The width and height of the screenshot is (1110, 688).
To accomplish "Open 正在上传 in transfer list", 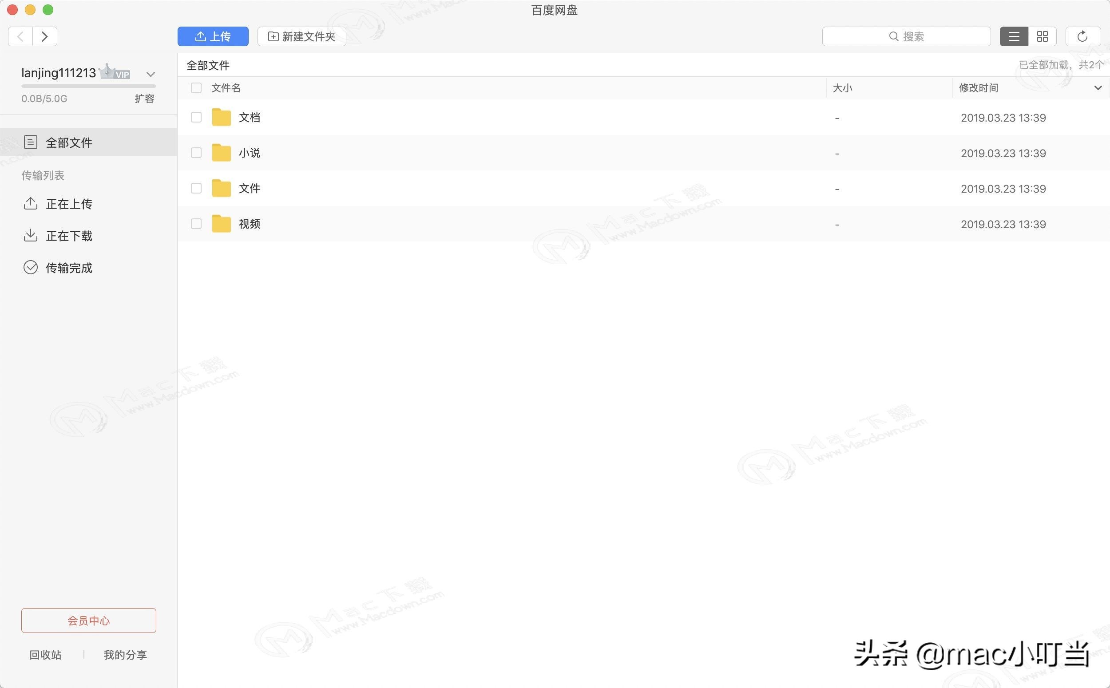I will pyautogui.click(x=69, y=203).
